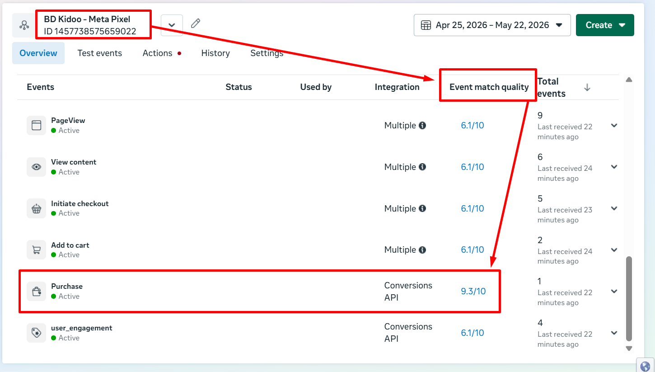Click the View content event name
This screenshot has height=372, width=655.
tap(74, 162)
